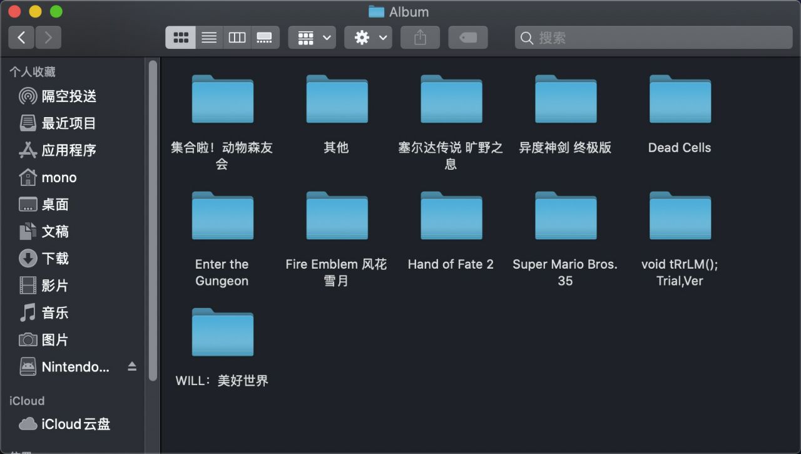Open 下载 in the sidebar

point(44,259)
